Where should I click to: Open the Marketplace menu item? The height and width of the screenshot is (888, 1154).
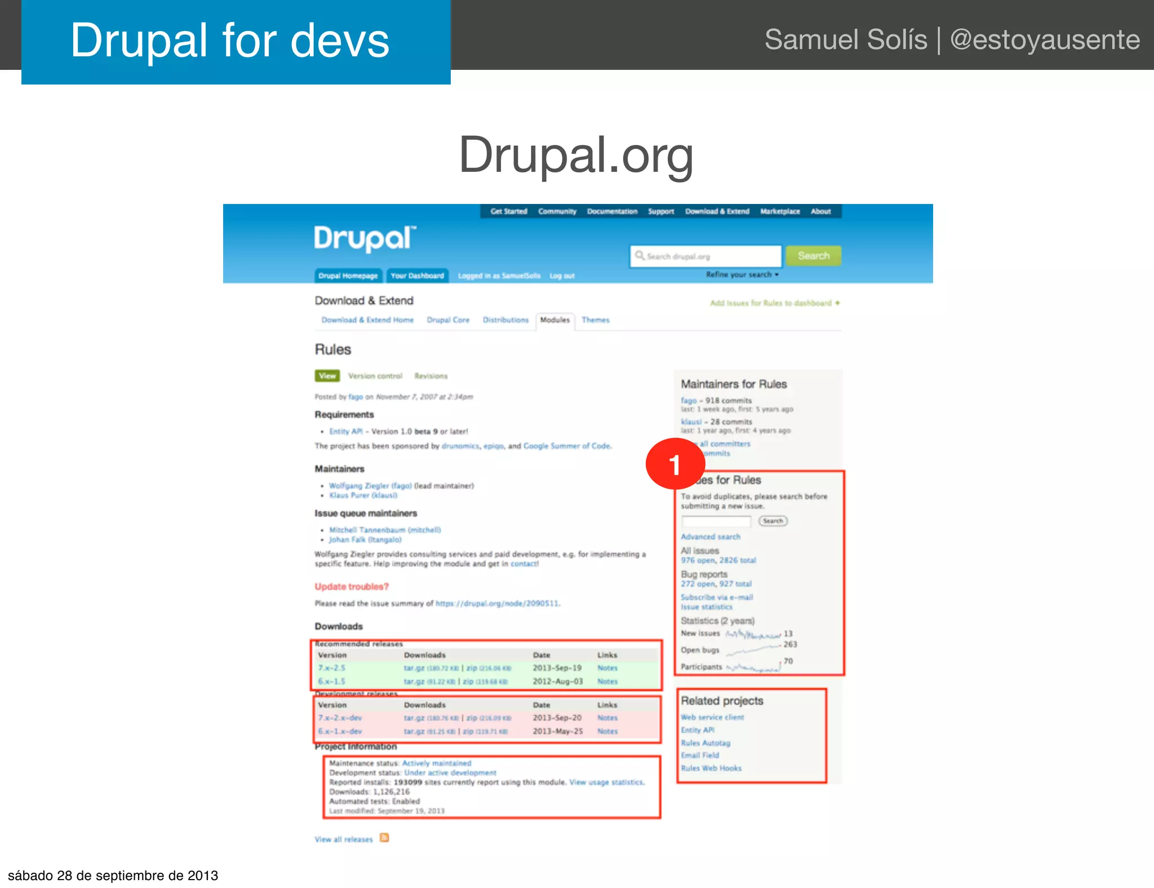tap(780, 211)
